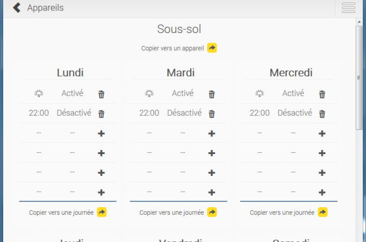Viewport: 366px width, 242px height.
Task: Add schedule in Mardi's first empty row
Action: pyautogui.click(x=212, y=133)
